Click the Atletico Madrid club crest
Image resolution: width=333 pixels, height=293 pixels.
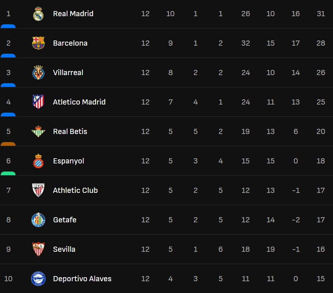tap(38, 102)
